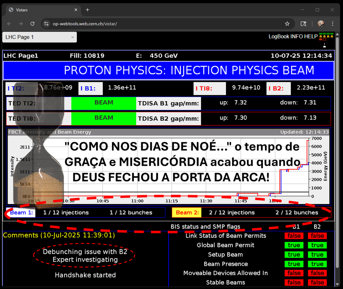Open the search tabs icon beside profile
The width and height of the screenshot is (343, 289).
(x=304, y=24)
